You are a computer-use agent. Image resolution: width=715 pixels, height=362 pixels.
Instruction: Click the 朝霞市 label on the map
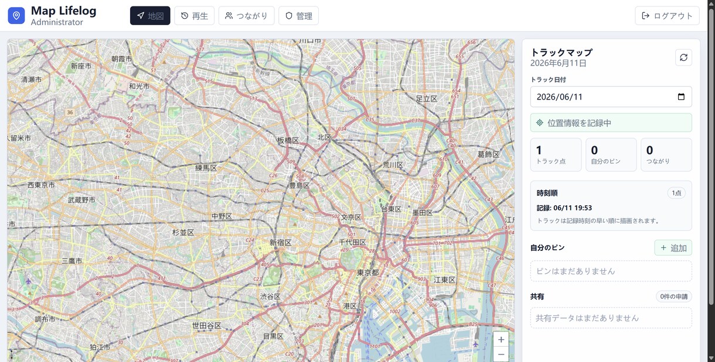(122, 59)
